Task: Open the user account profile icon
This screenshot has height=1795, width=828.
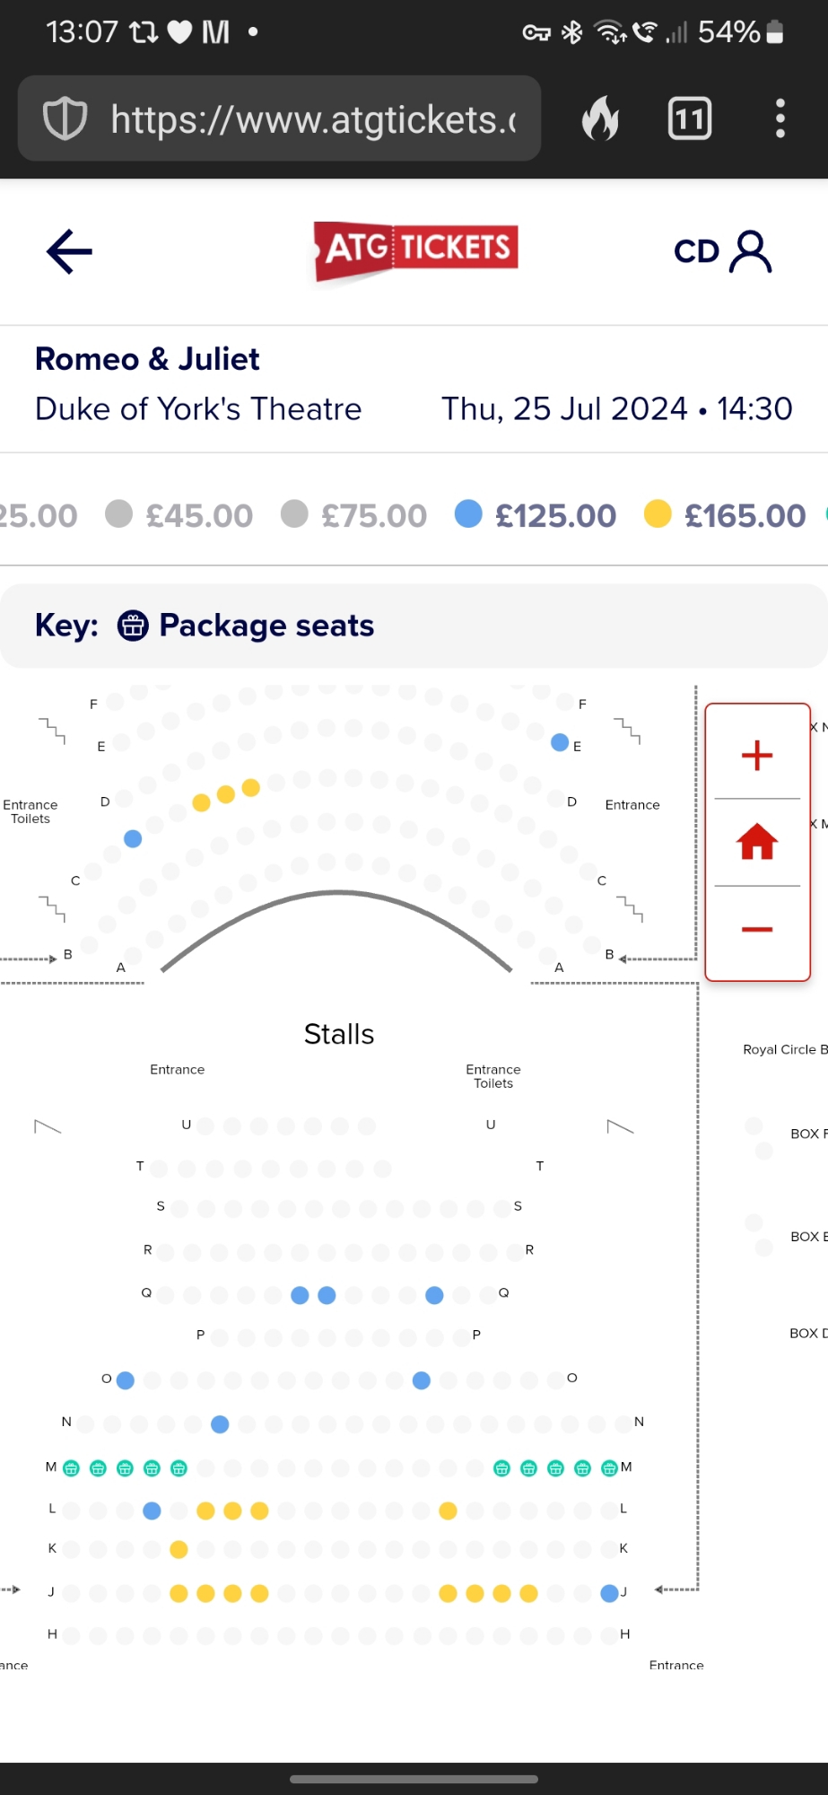Action: [750, 251]
